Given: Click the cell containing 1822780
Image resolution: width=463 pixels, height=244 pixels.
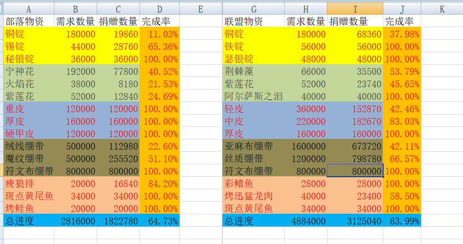Looking at the screenshot, I should tap(118, 221).
